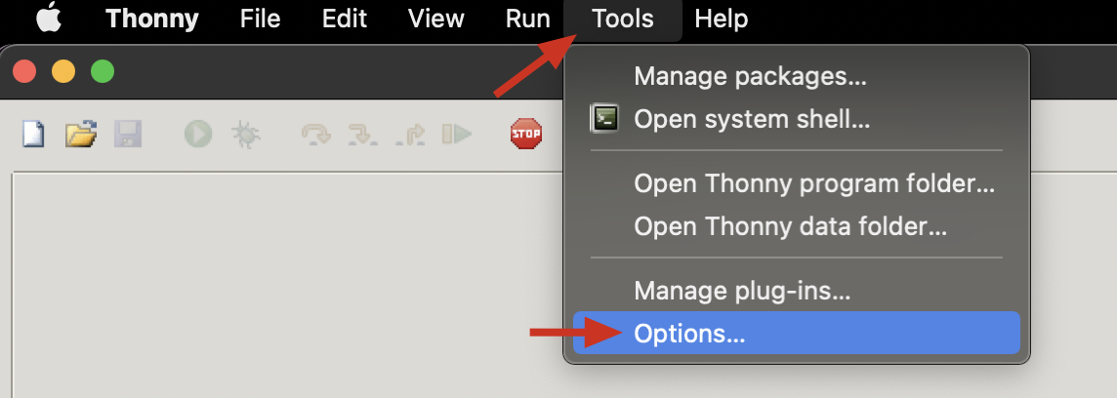This screenshot has width=1117, height=398.
Task: Open the Apple menu
Action: 48,19
